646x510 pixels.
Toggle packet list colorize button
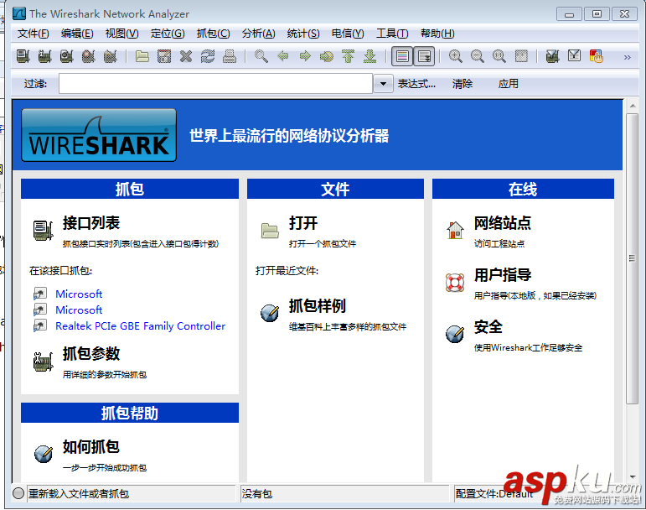[402, 56]
